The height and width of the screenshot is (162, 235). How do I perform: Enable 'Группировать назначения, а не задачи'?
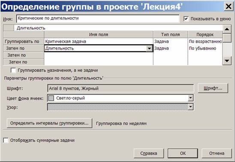click(x=13, y=70)
